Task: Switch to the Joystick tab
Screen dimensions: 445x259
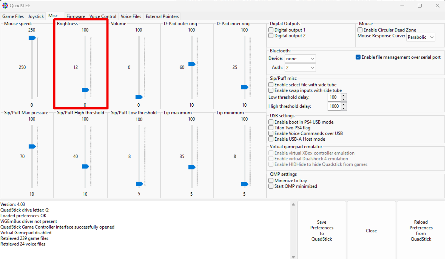Action: [x=36, y=16]
